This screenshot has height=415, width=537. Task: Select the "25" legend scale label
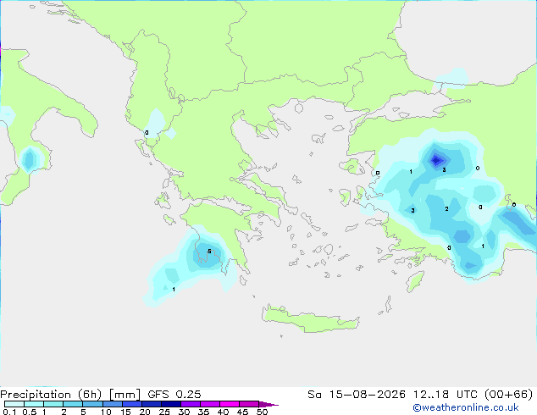click(x=164, y=412)
